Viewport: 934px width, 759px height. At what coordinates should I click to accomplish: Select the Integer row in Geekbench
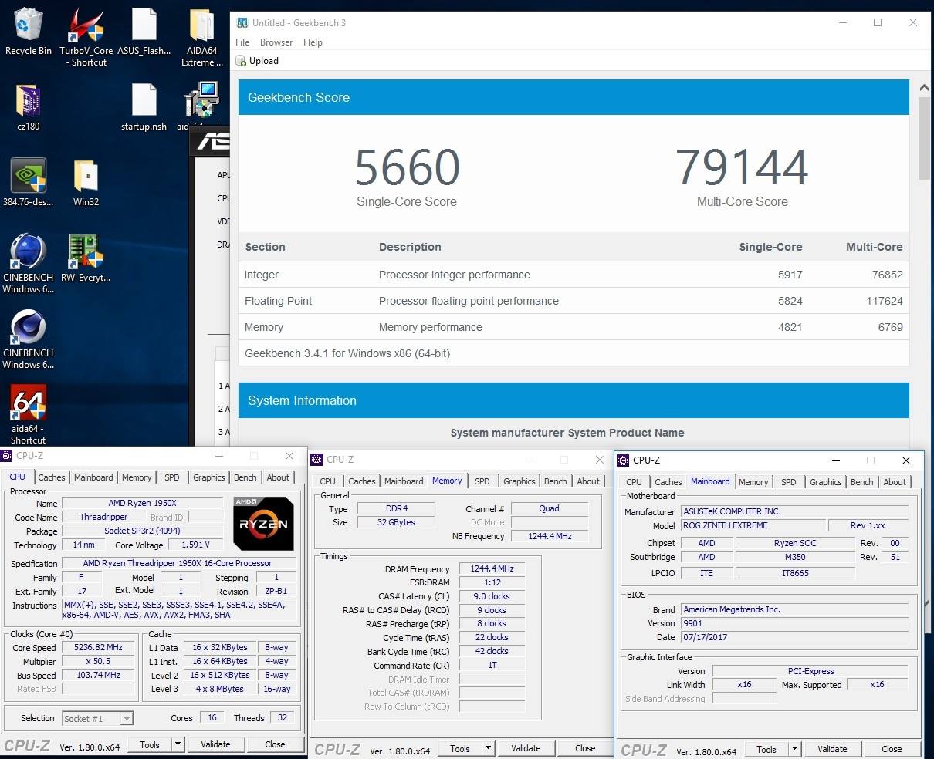(x=574, y=275)
